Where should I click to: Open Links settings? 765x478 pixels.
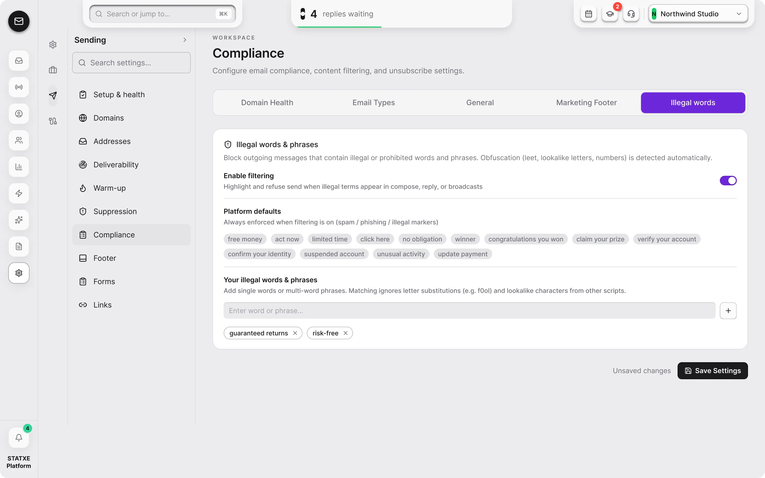click(x=131, y=305)
